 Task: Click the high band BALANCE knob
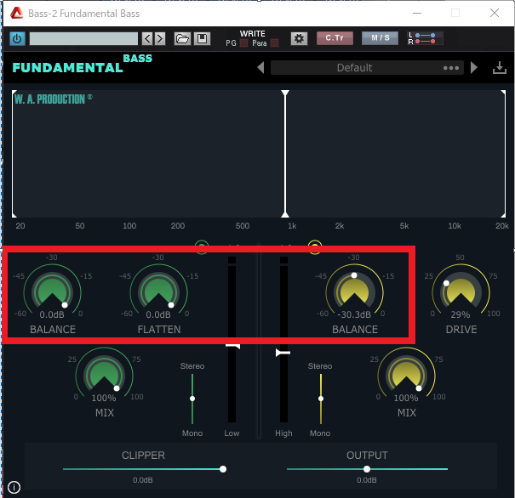[354, 291]
